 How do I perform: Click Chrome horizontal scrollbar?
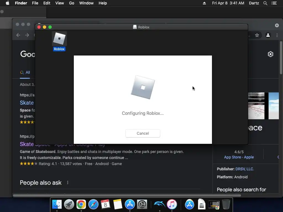(x=127, y=195)
